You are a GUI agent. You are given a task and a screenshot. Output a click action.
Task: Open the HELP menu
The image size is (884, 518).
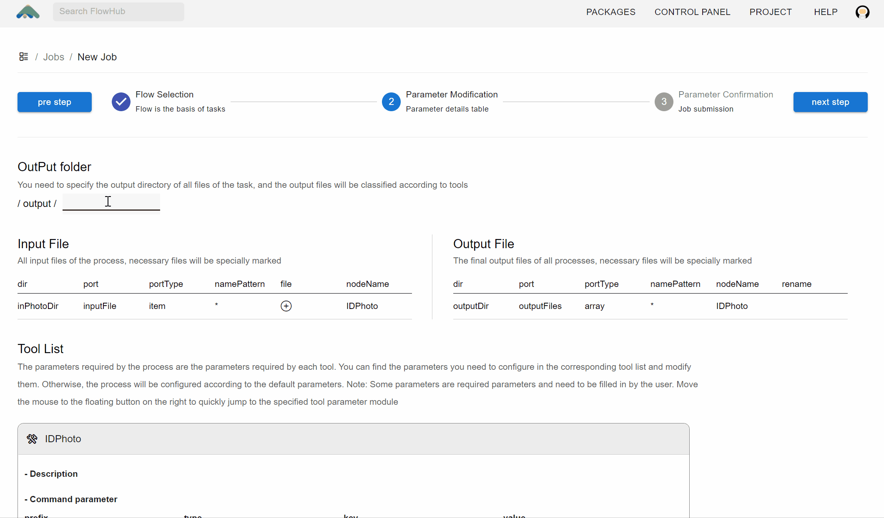[x=826, y=12]
